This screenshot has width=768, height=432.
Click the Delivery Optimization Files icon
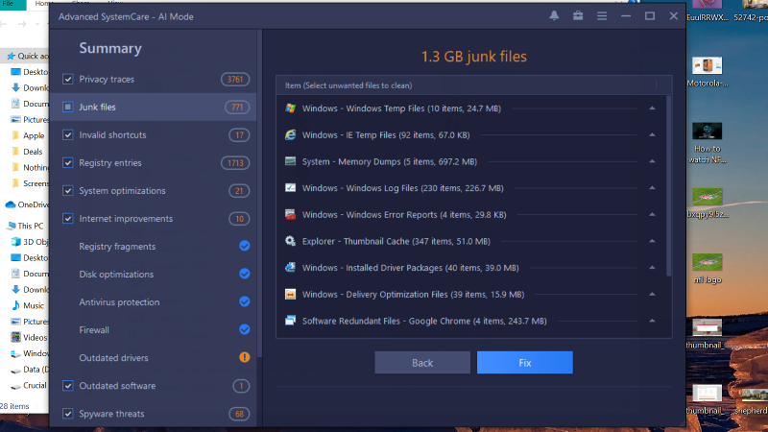[x=291, y=294]
